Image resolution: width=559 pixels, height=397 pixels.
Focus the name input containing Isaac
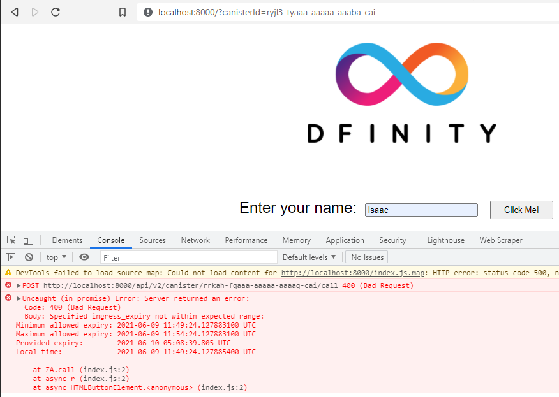point(421,210)
